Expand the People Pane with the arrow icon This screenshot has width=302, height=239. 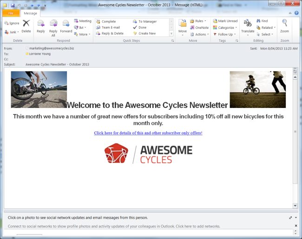click(290, 218)
